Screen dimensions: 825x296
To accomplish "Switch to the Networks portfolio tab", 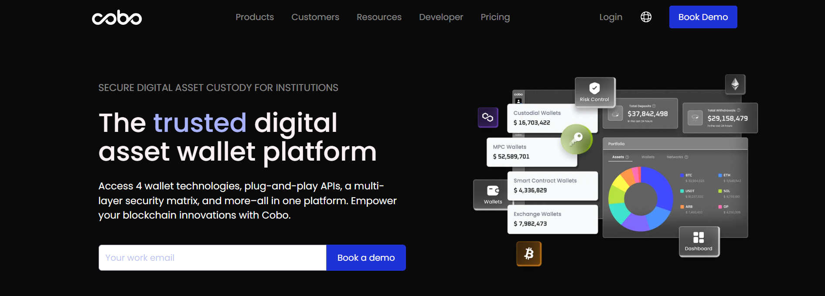I will click(677, 157).
